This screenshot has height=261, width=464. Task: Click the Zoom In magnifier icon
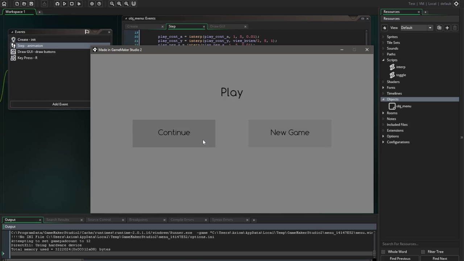click(127, 4)
